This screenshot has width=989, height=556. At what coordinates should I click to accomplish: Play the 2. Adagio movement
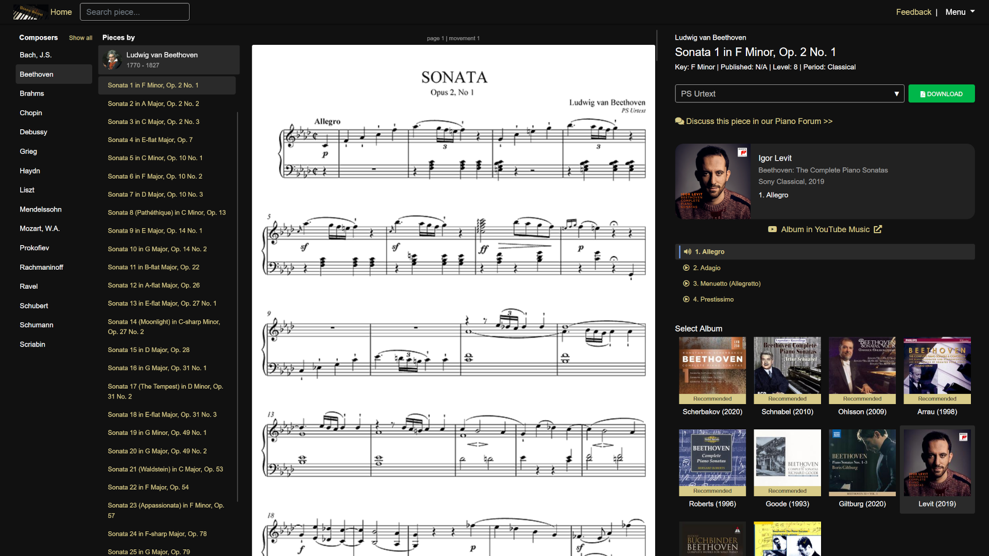[687, 268]
